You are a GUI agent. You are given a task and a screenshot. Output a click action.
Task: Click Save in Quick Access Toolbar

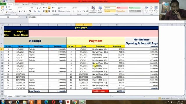coord(4,1)
